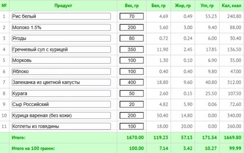Focus the weight field showing 400

132,82
